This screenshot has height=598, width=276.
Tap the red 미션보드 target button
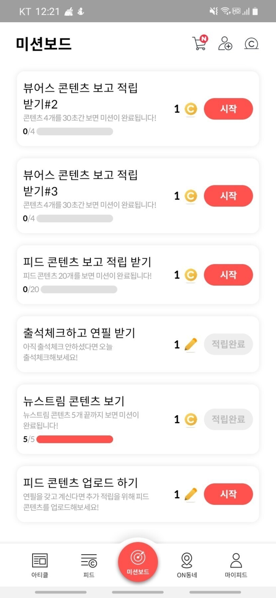point(138,562)
